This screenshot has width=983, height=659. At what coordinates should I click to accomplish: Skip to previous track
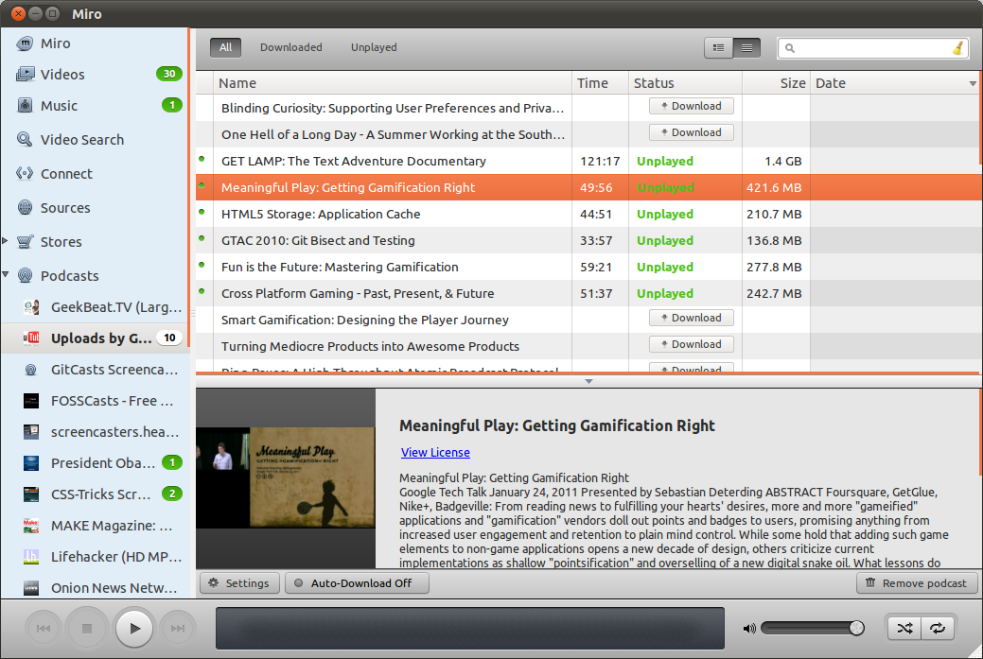click(44, 629)
